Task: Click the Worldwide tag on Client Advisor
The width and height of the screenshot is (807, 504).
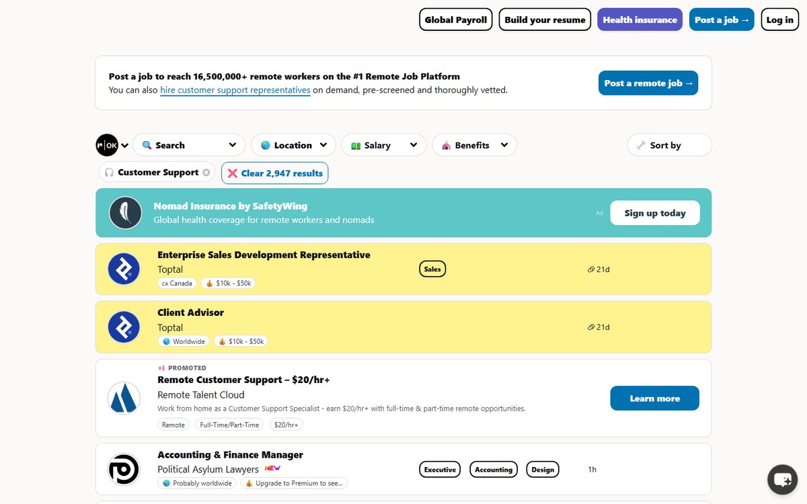Action: click(x=184, y=341)
